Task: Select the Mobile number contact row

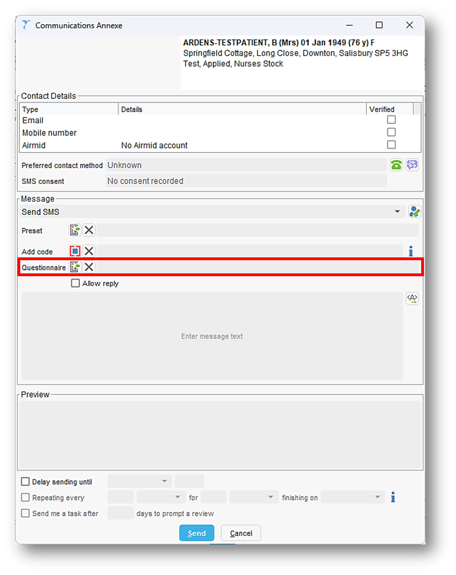Action: pos(220,133)
